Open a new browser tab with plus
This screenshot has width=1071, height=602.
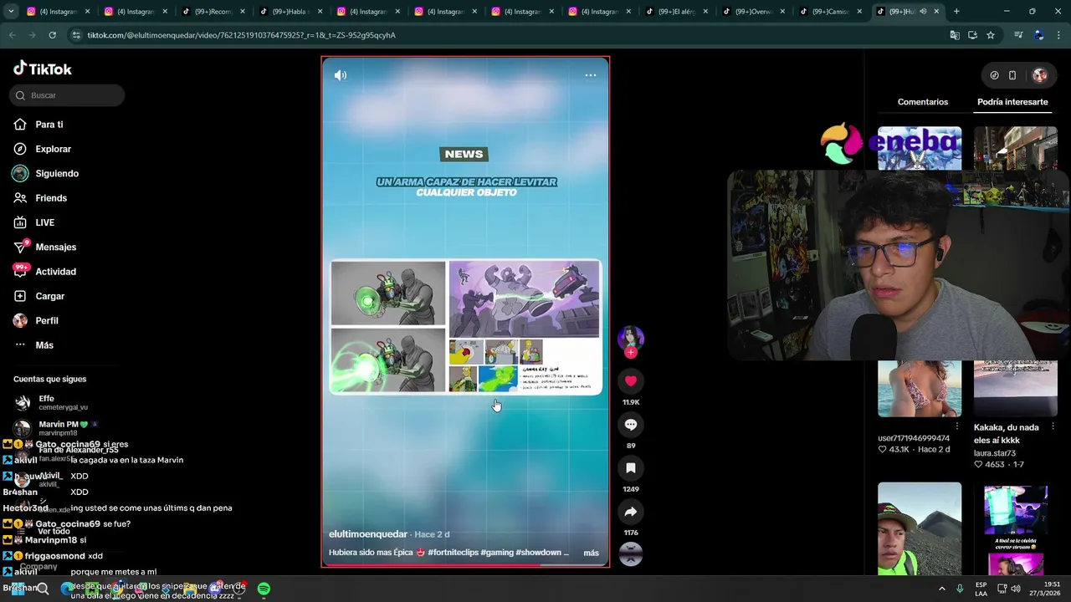click(x=956, y=12)
